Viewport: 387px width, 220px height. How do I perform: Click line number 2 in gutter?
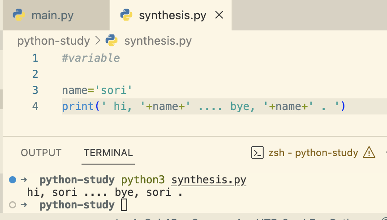[35, 74]
